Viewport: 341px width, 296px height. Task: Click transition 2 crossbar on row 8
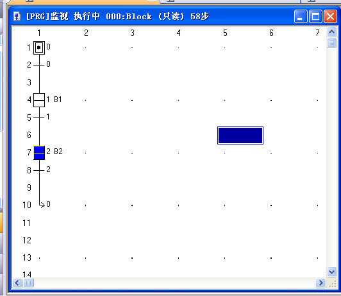pyautogui.click(x=39, y=170)
